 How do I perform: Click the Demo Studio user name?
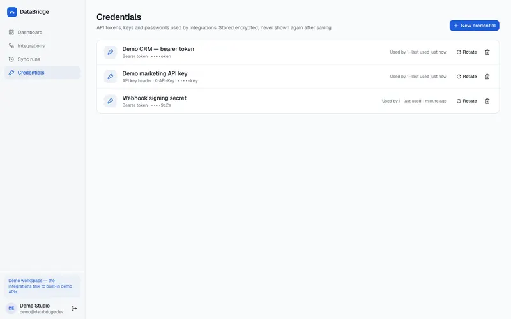click(x=35, y=306)
